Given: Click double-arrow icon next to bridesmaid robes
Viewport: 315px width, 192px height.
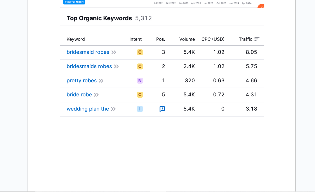Looking at the screenshot, I should point(114,52).
